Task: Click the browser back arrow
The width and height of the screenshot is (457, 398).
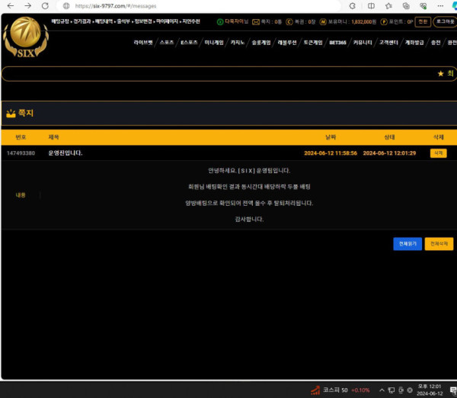Action: click(11, 6)
